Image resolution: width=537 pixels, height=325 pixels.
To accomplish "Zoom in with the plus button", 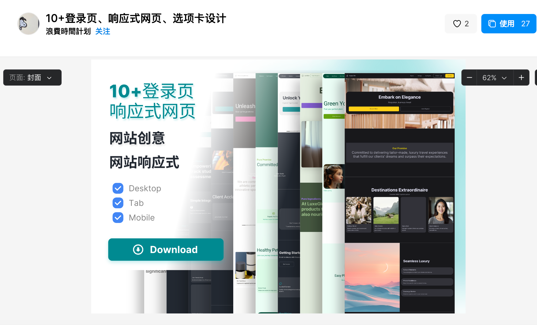I will coord(521,77).
